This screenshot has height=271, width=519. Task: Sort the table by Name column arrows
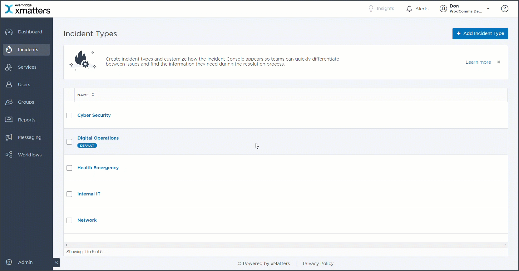[x=93, y=95]
